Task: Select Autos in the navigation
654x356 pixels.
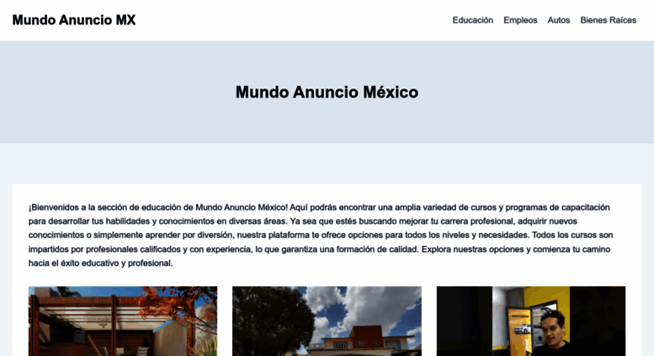Action: (559, 20)
